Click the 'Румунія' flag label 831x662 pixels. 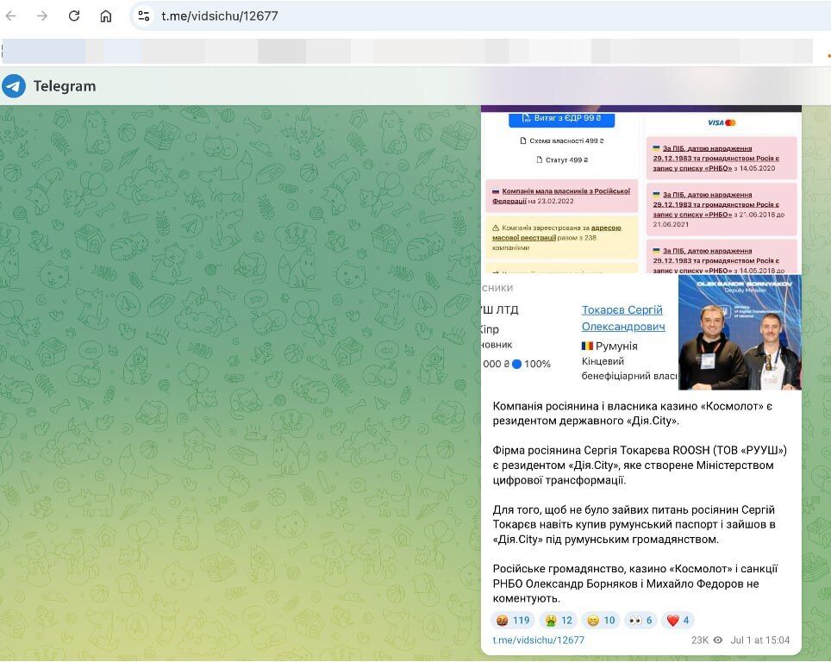coord(609,347)
